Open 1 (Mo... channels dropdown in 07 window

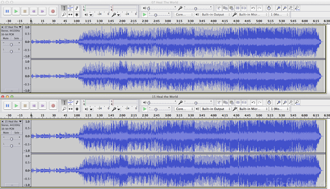pos(279,14)
